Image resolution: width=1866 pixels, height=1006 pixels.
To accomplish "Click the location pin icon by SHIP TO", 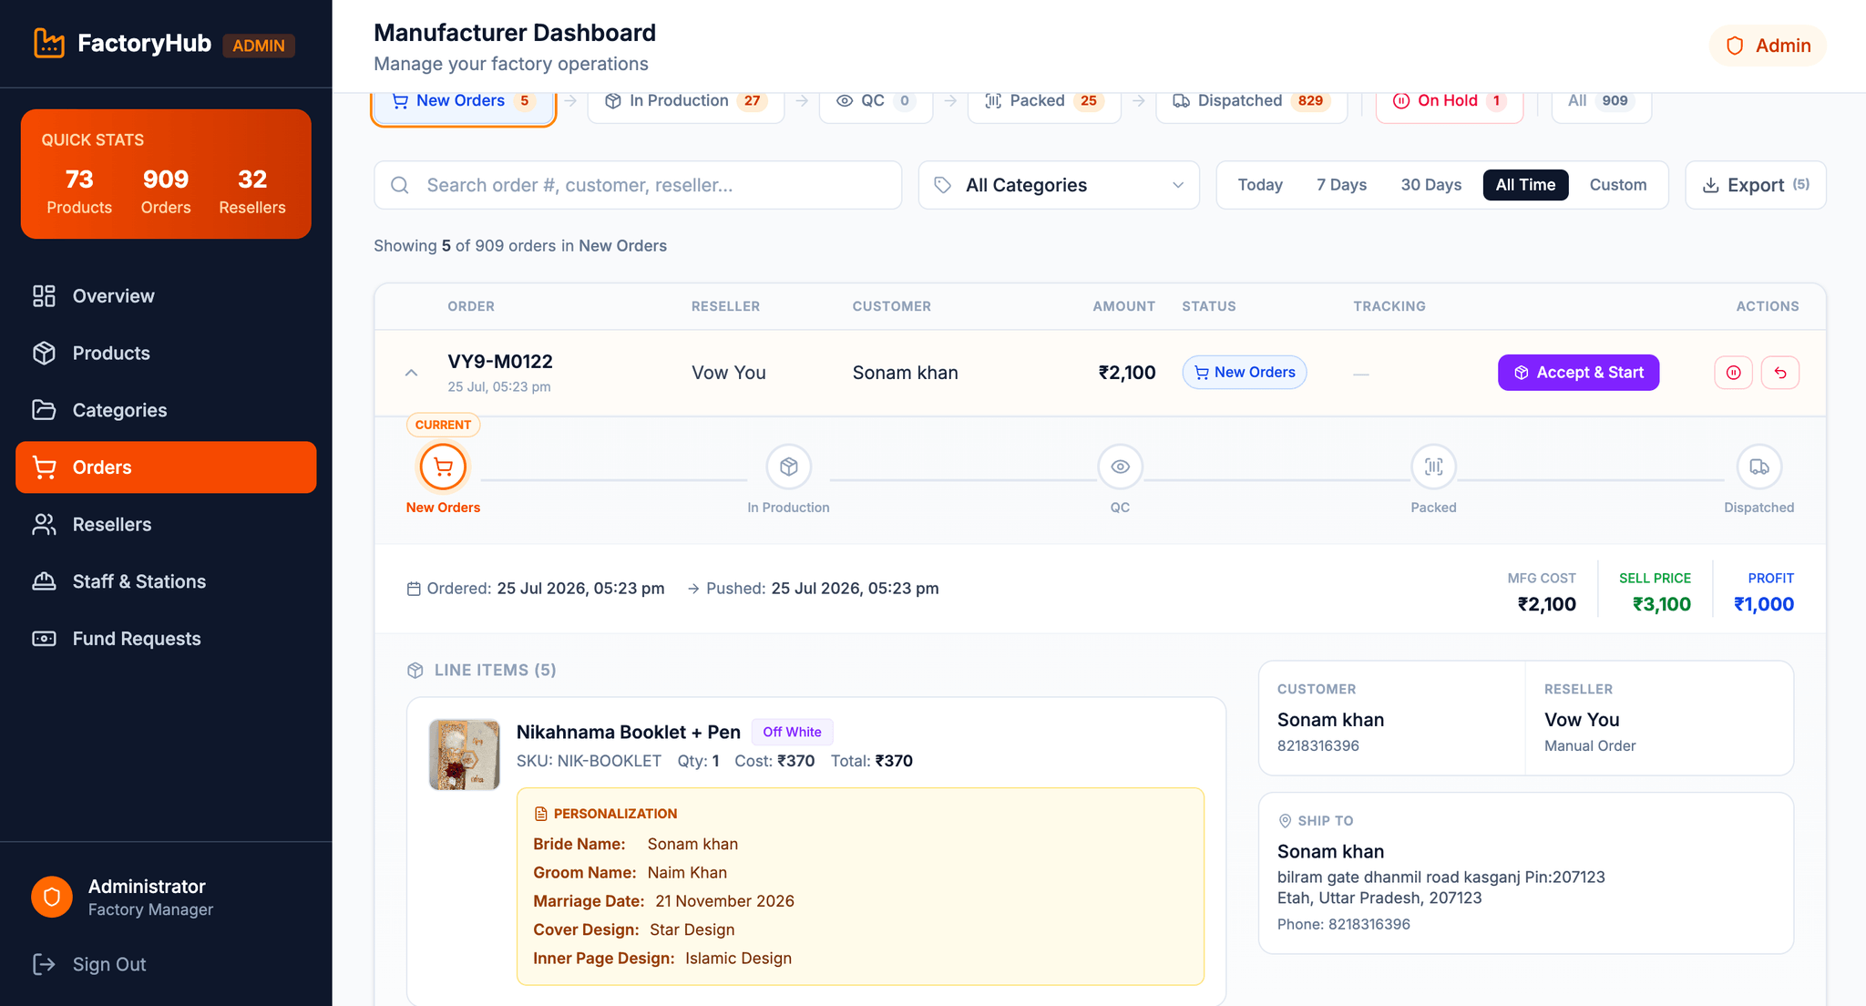I will pyautogui.click(x=1285, y=821).
